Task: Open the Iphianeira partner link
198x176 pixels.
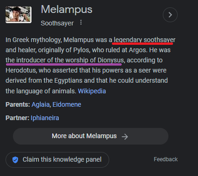Action: pyautogui.click(x=45, y=118)
